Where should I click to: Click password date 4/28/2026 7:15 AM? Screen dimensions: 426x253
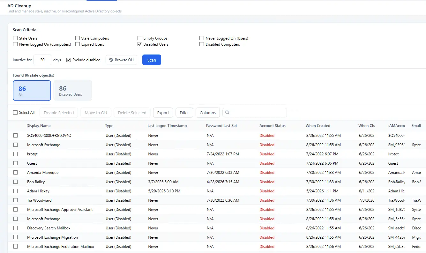pos(223,182)
